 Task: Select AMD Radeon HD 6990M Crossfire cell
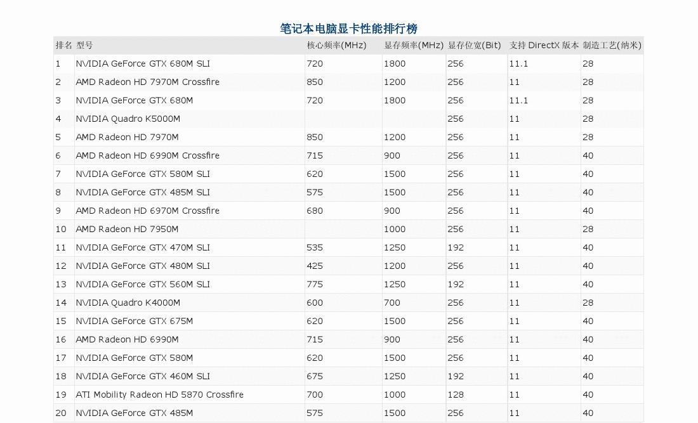point(147,155)
